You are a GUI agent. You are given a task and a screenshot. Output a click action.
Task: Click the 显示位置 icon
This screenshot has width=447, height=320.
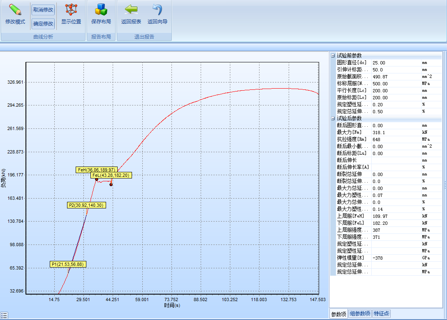point(71,10)
